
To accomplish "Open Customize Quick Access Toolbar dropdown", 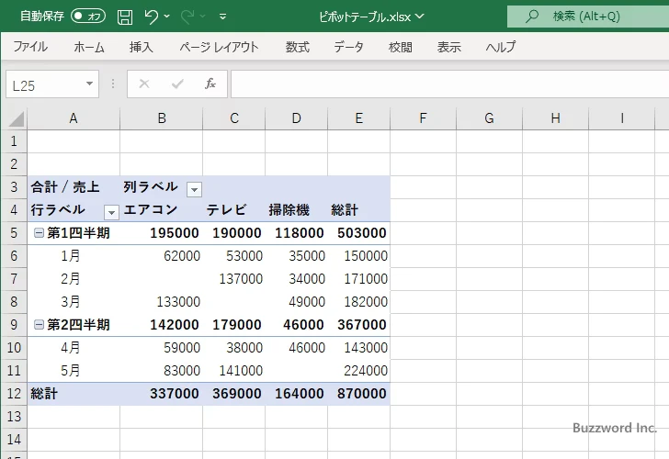I will pos(222,17).
